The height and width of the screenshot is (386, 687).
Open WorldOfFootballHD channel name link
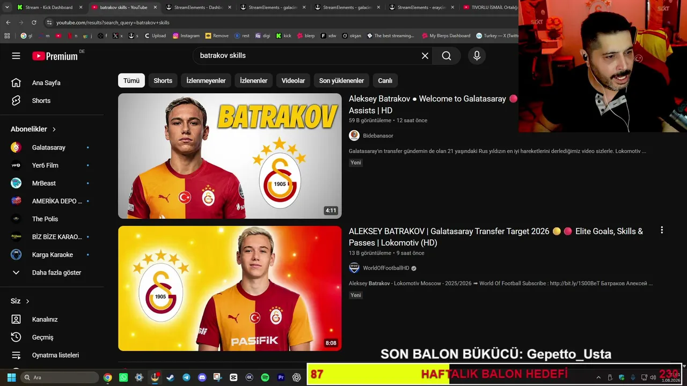386,268
